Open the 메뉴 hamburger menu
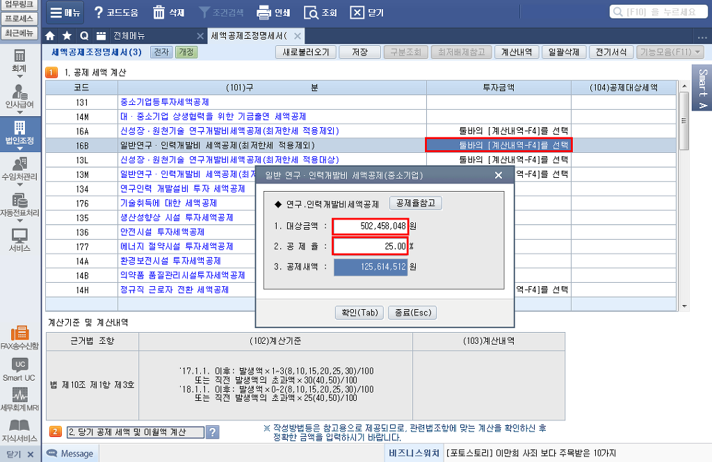 click(x=65, y=13)
